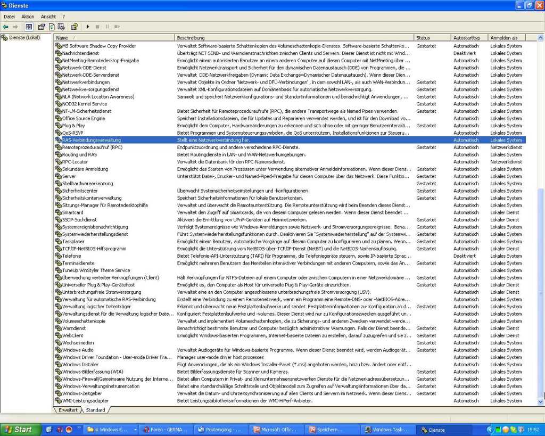Open the Ansicht menu
Image resolution: width=545 pixels, height=436 pixels.
point(48,17)
